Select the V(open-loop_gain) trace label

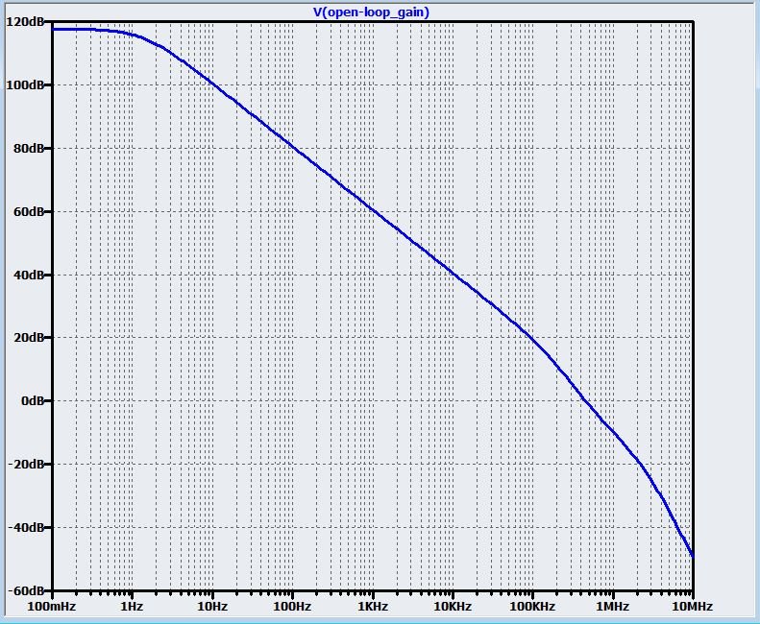tap(371, 12)
